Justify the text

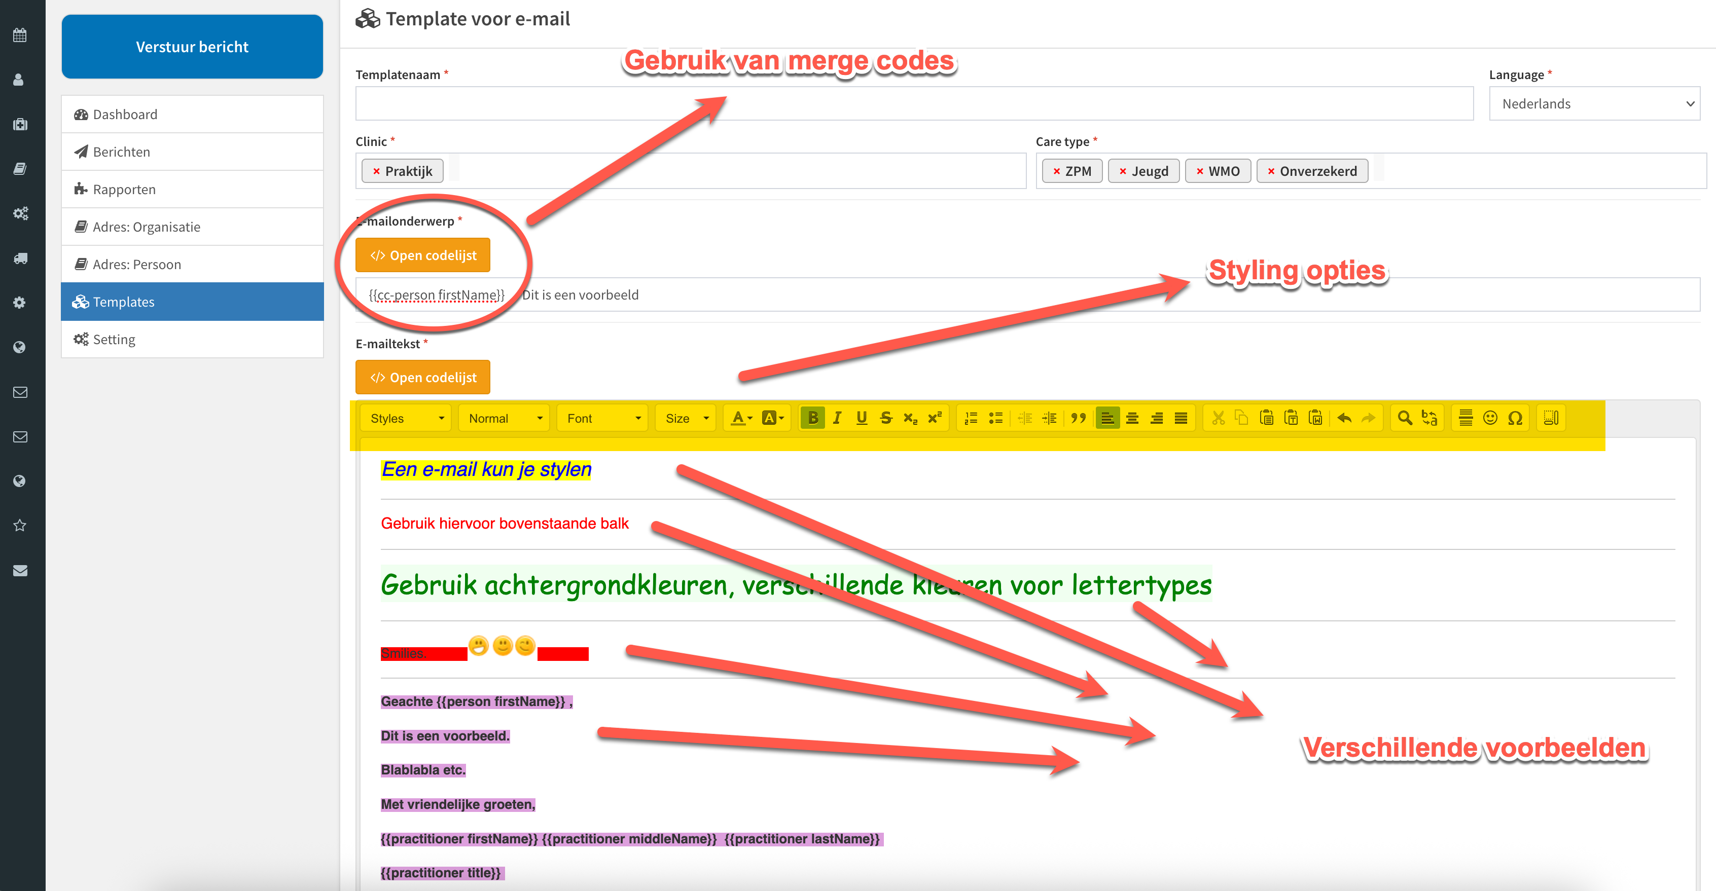click(1181, 418)
